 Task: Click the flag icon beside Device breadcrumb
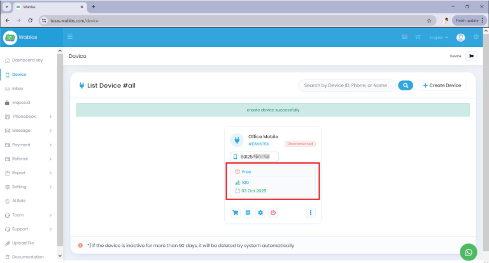coord(472,56)
